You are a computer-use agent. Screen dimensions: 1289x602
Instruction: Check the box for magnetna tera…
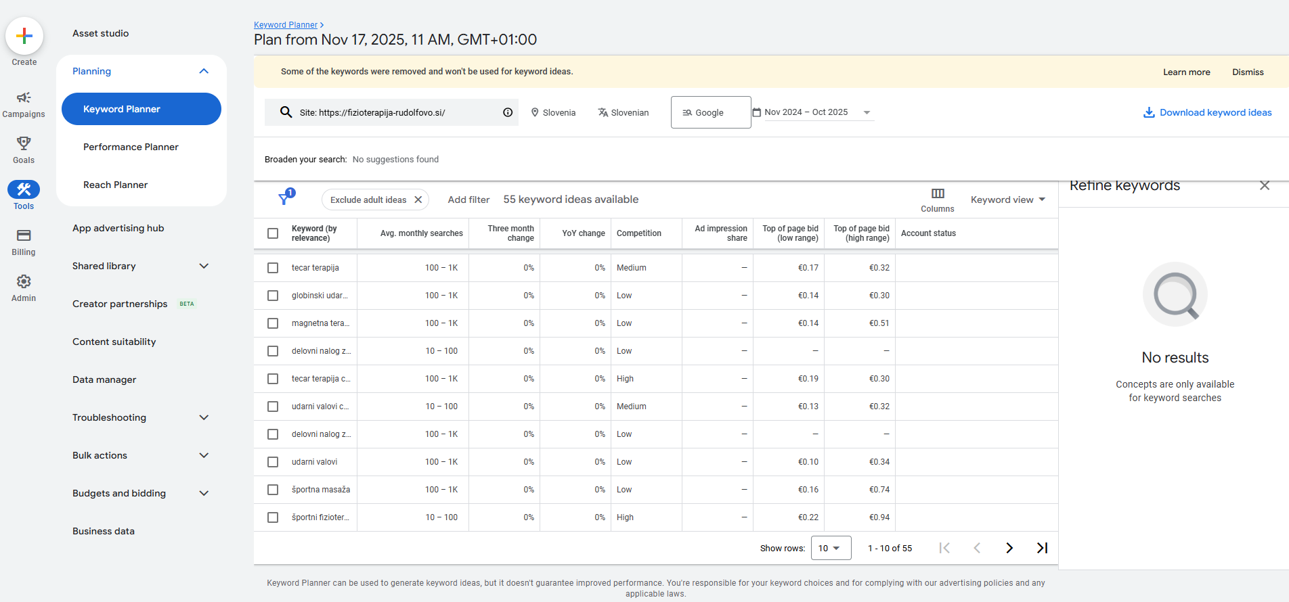[273, 323]
